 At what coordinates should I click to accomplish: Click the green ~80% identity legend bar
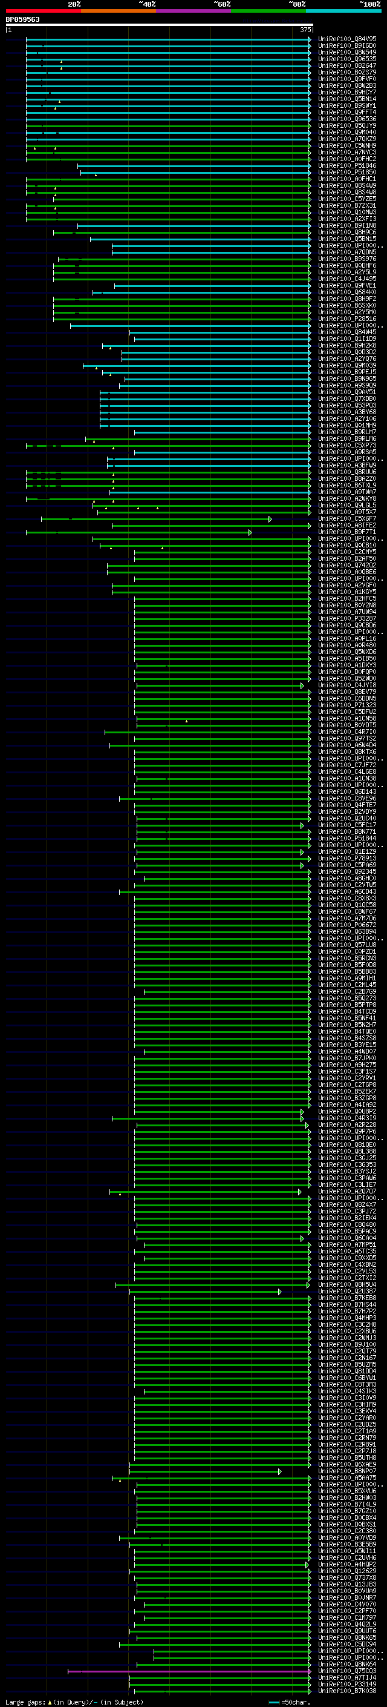pos(268,11)
